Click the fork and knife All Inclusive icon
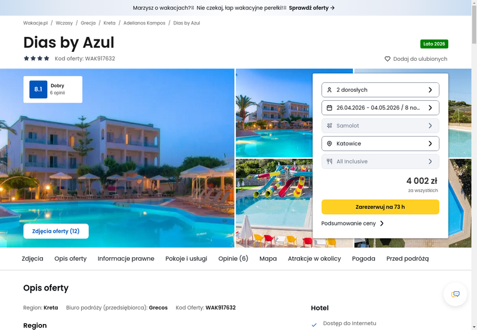 (329, 162)
